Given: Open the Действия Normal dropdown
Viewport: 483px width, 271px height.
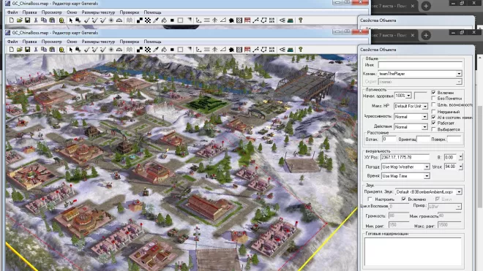Looking at the screenshot, I should tap(424, 127).
